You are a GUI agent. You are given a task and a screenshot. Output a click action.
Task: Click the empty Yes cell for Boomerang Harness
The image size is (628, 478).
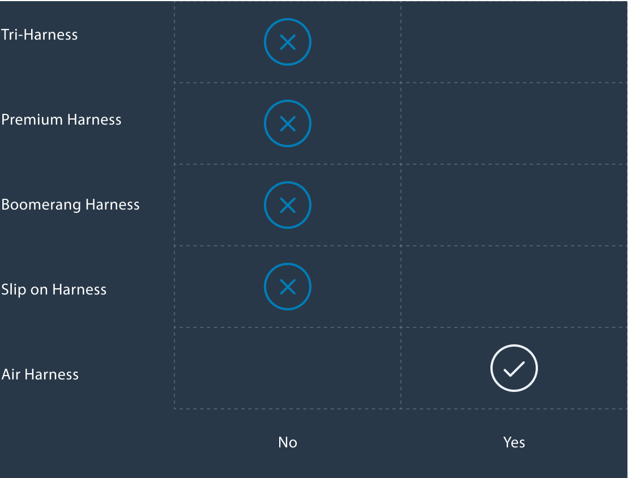pos(514,205)
